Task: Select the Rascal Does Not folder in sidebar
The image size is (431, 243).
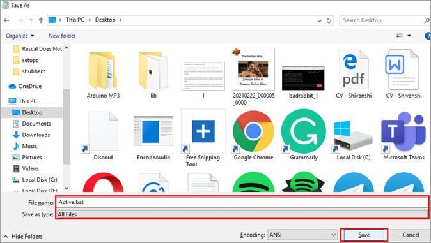Action: pyautogui.click(x=37, y=49)
